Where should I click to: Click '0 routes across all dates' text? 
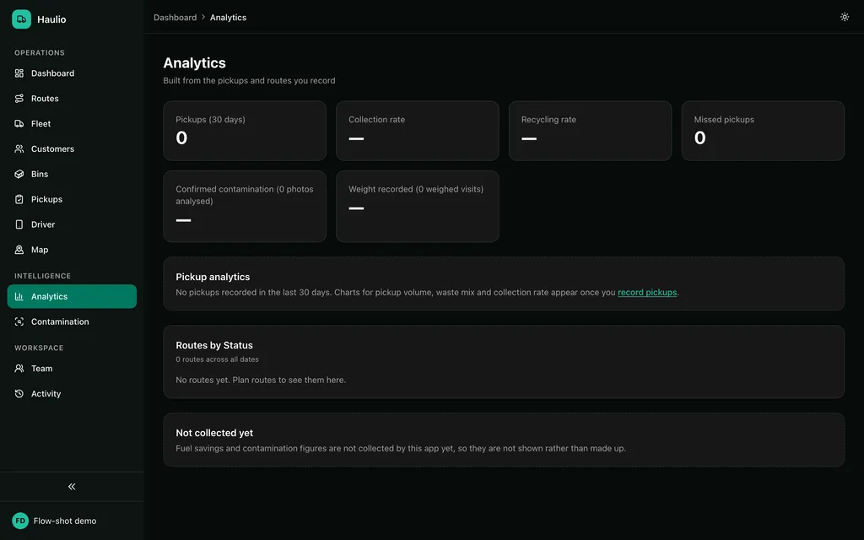[x=217, y=359]
